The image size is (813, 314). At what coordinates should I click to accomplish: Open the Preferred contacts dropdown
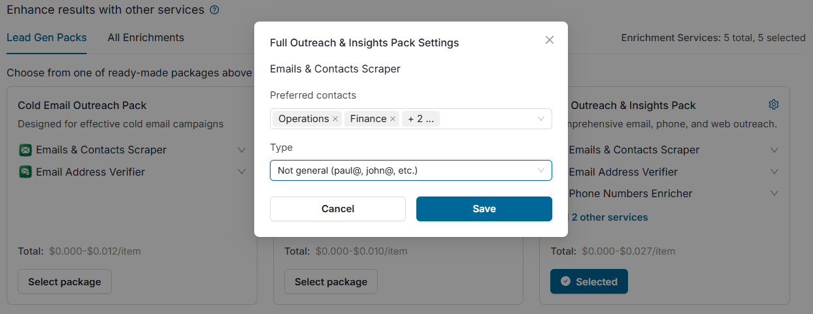pyautogui.click(x=541, y=119)
